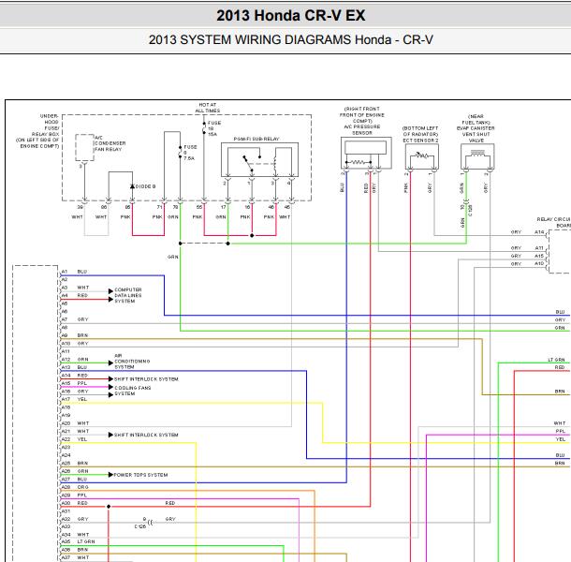Click the A/C pressure sensor schematic symbol

[366, 153]
